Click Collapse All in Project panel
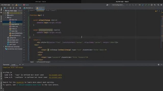 (x=16, y=8)
